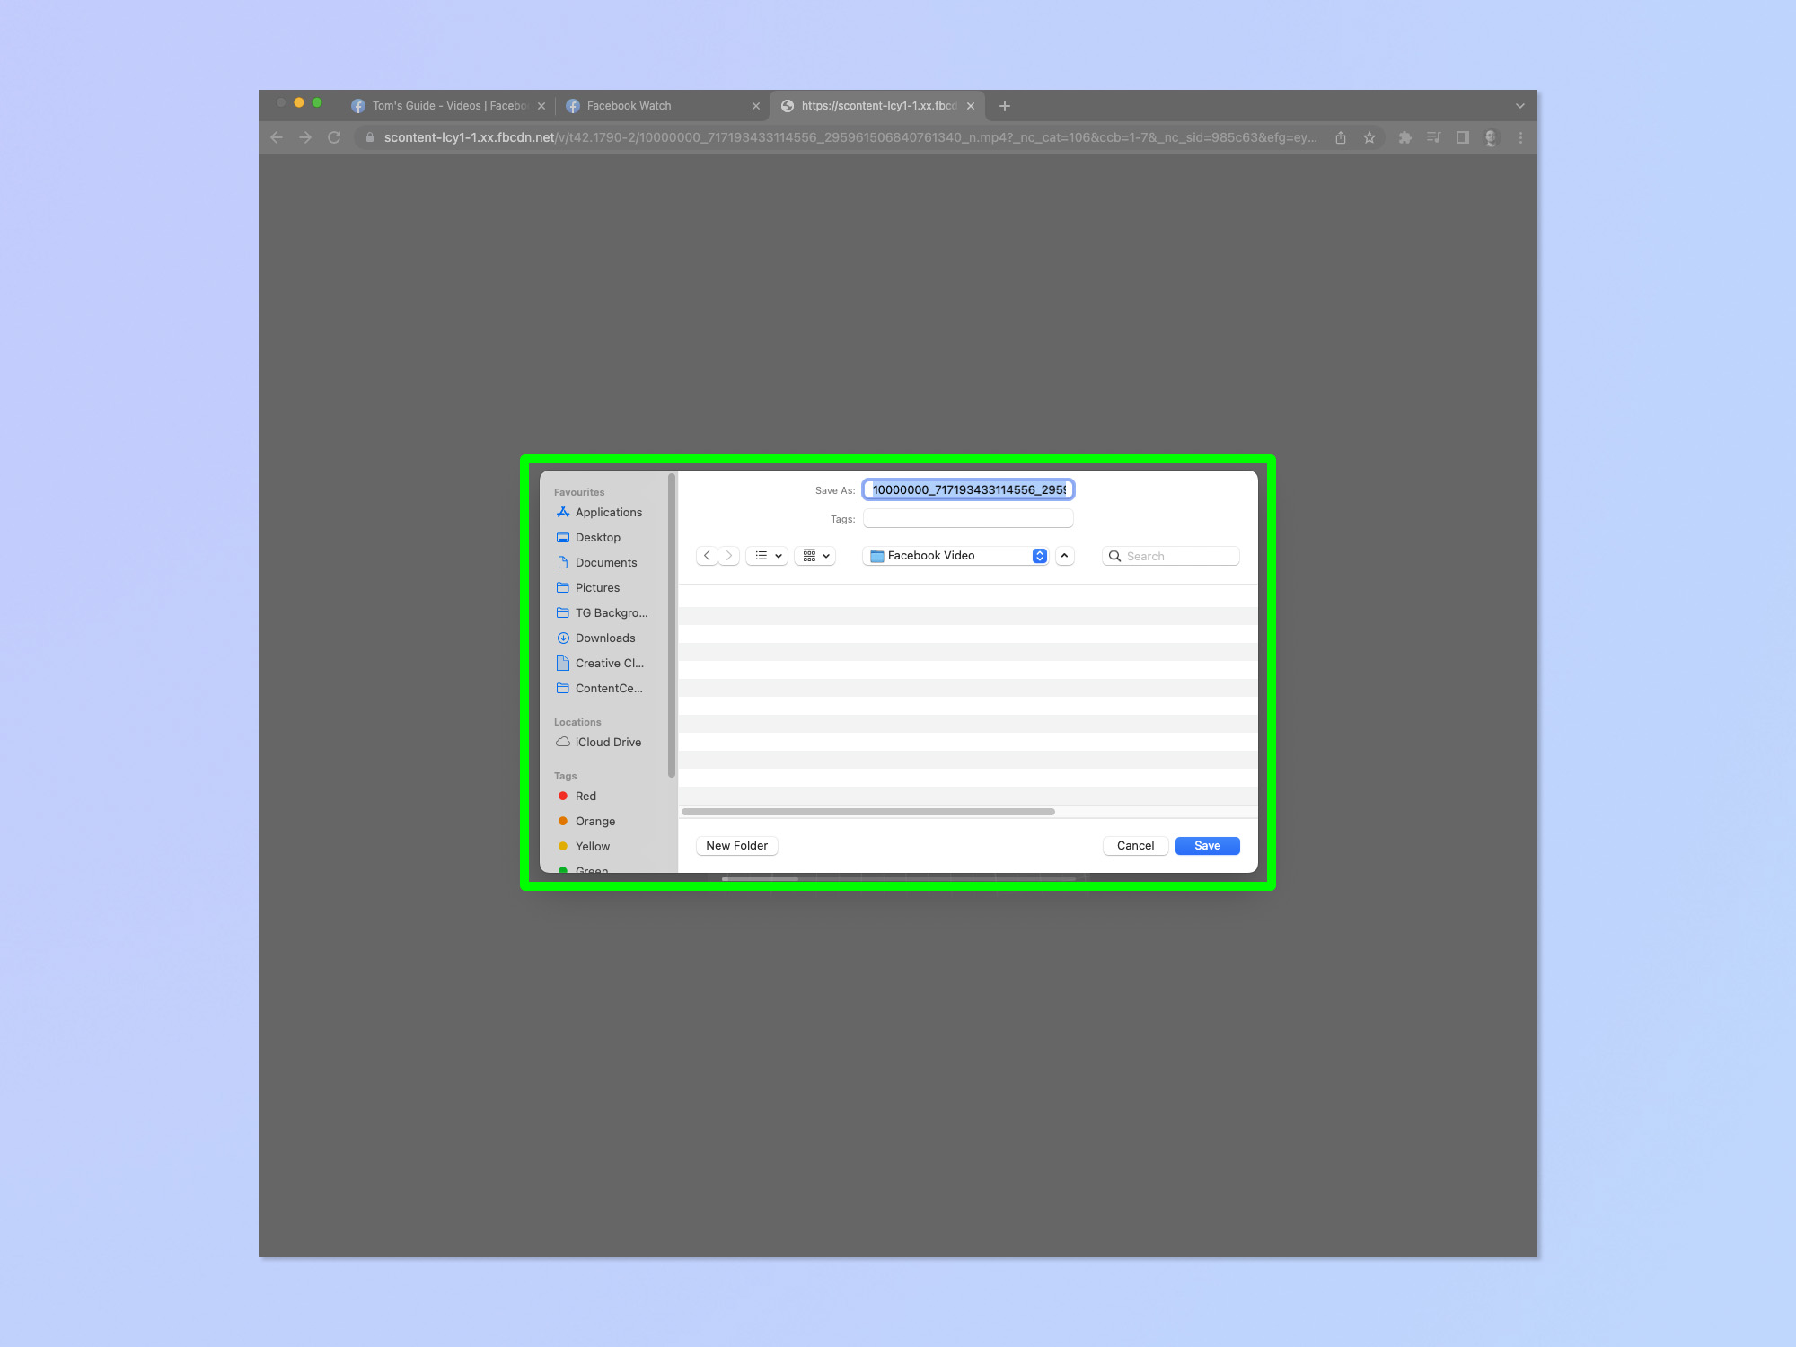Viewport: 1796px width, 1347px height.
Task: Click the Save button
Action: pos(1206,845)
